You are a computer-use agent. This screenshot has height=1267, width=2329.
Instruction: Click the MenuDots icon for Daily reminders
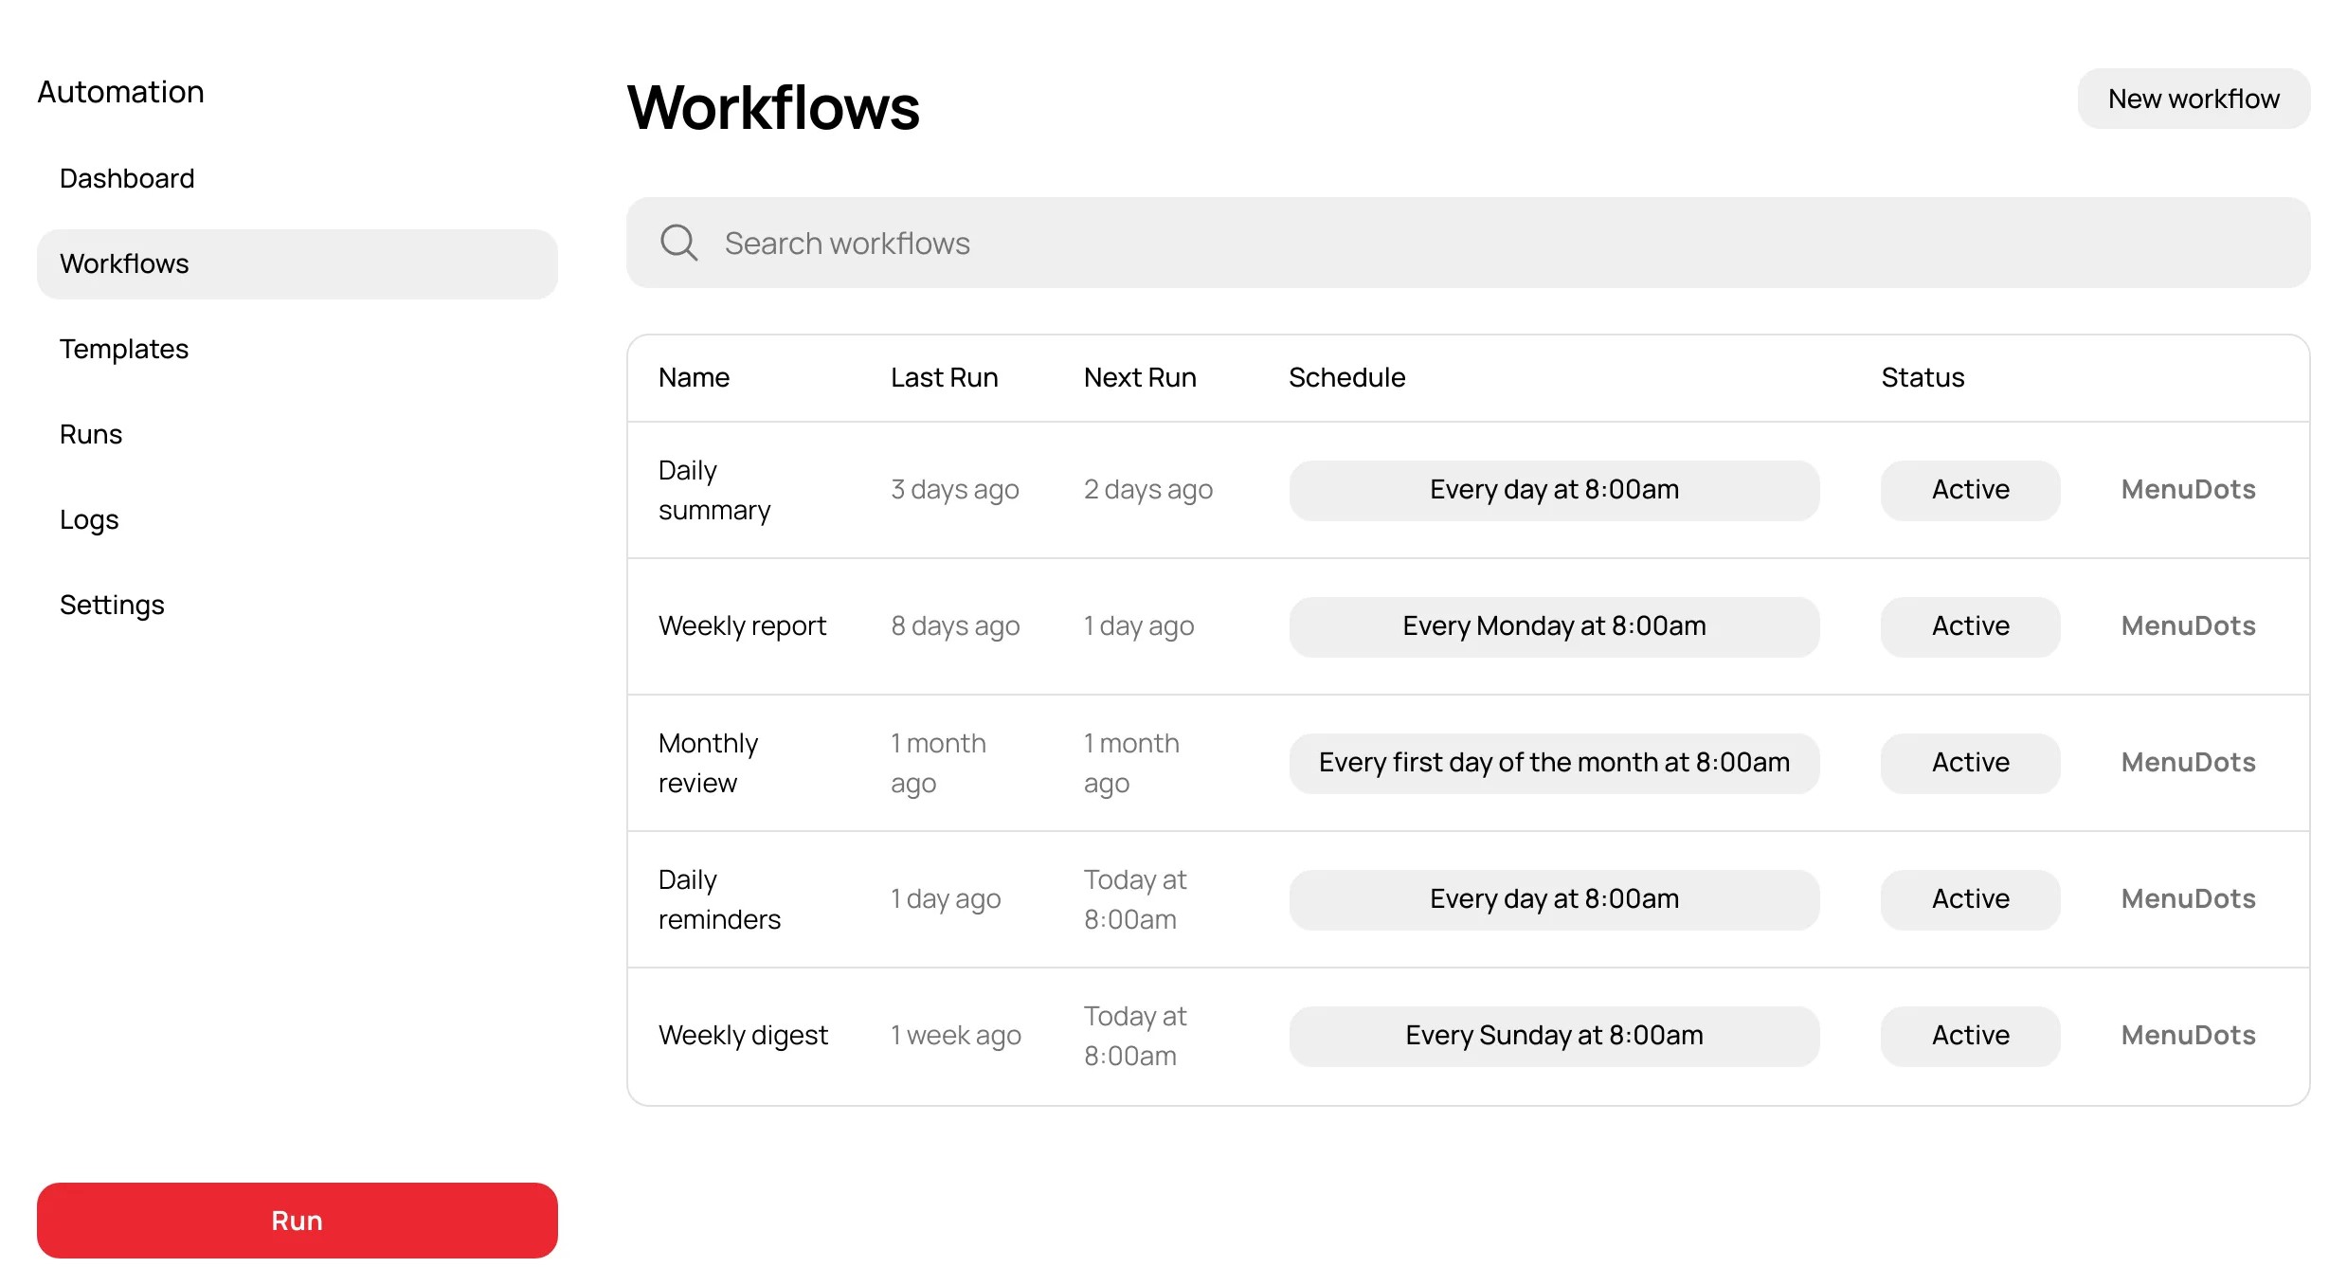[x=2187, y=897]
